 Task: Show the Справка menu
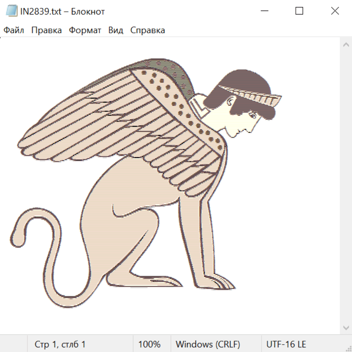(x=147, y=31)
